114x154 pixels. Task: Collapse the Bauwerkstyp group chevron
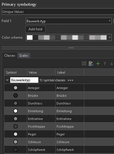click(7, 80)
